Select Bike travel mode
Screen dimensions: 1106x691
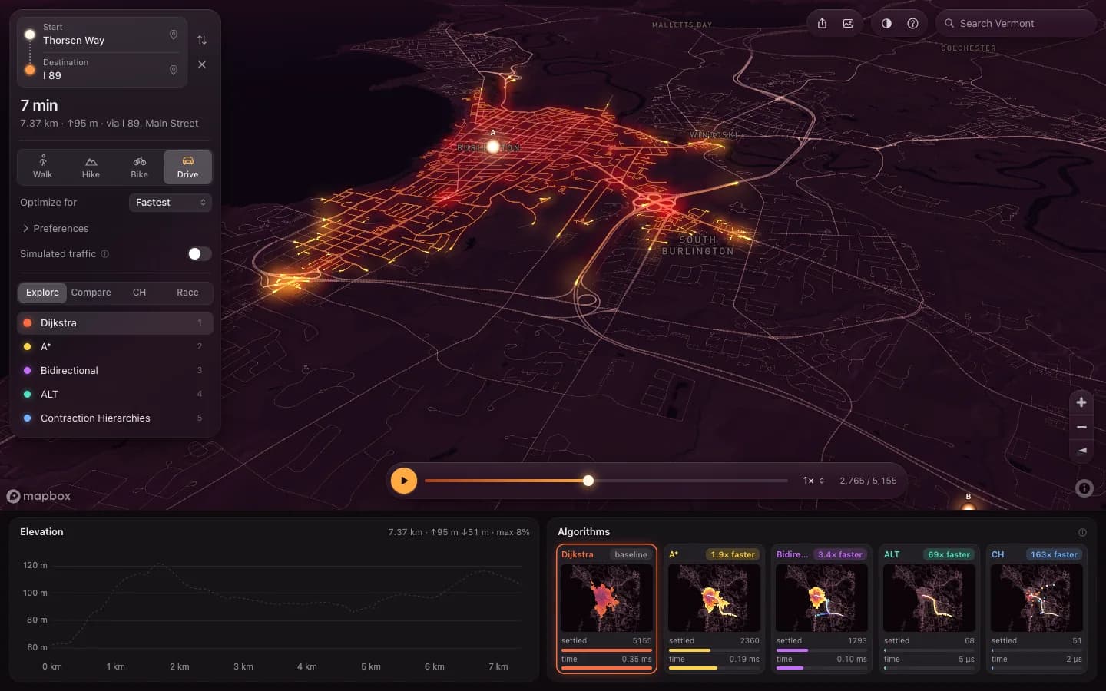[x=139, y=167]
